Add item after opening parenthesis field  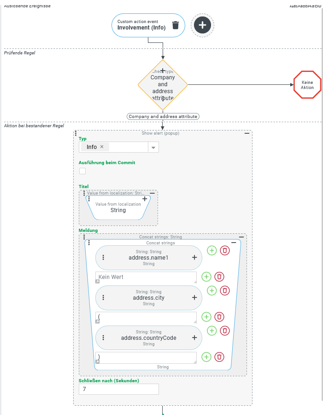(x=206, y=317)
